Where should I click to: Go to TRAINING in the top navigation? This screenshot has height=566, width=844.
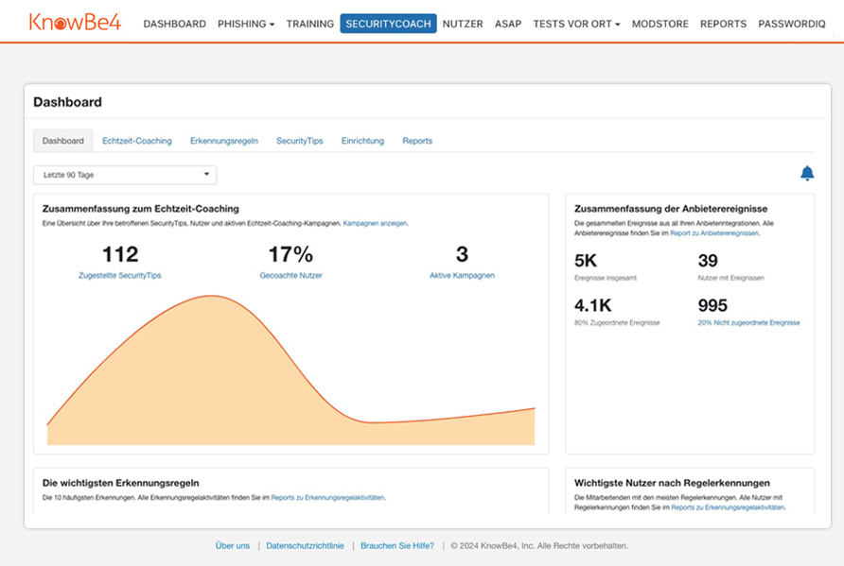coord(310,24)
